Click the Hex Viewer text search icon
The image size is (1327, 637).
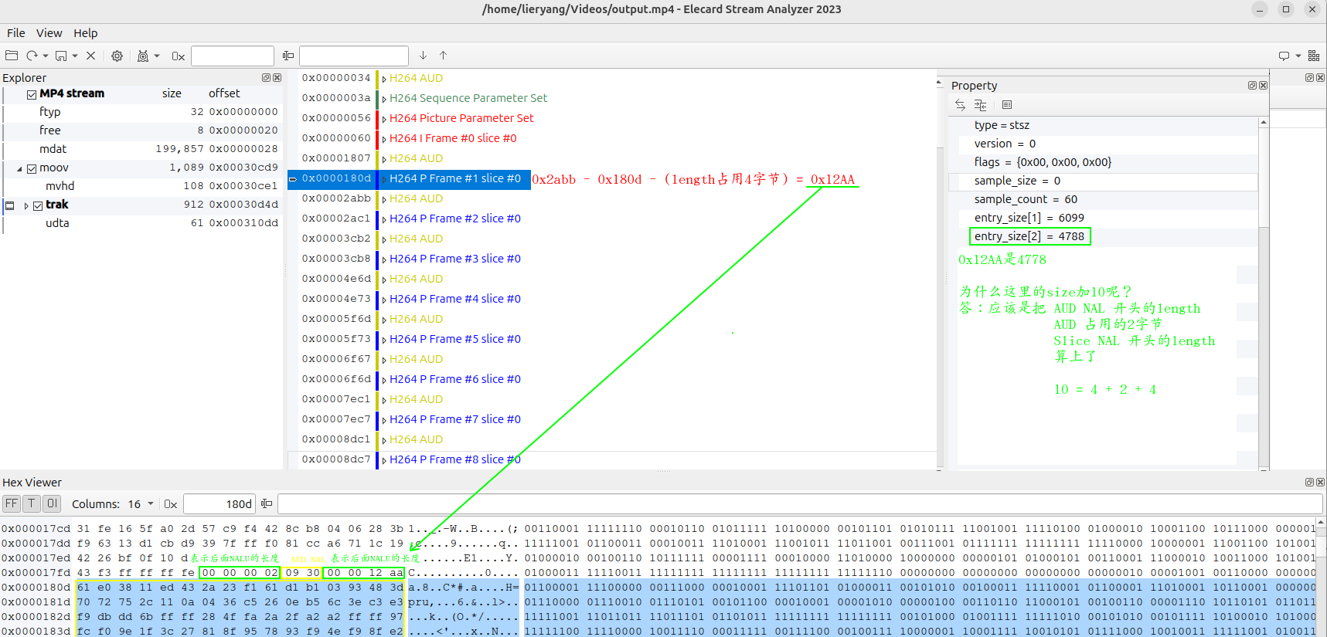click(x=267, y=503)
